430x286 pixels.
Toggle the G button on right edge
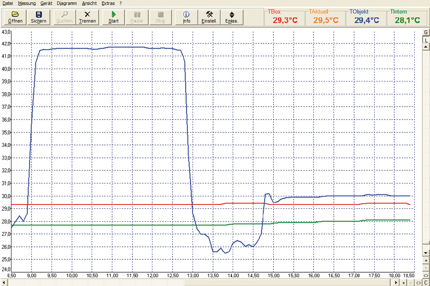click(x=426, y=32)
